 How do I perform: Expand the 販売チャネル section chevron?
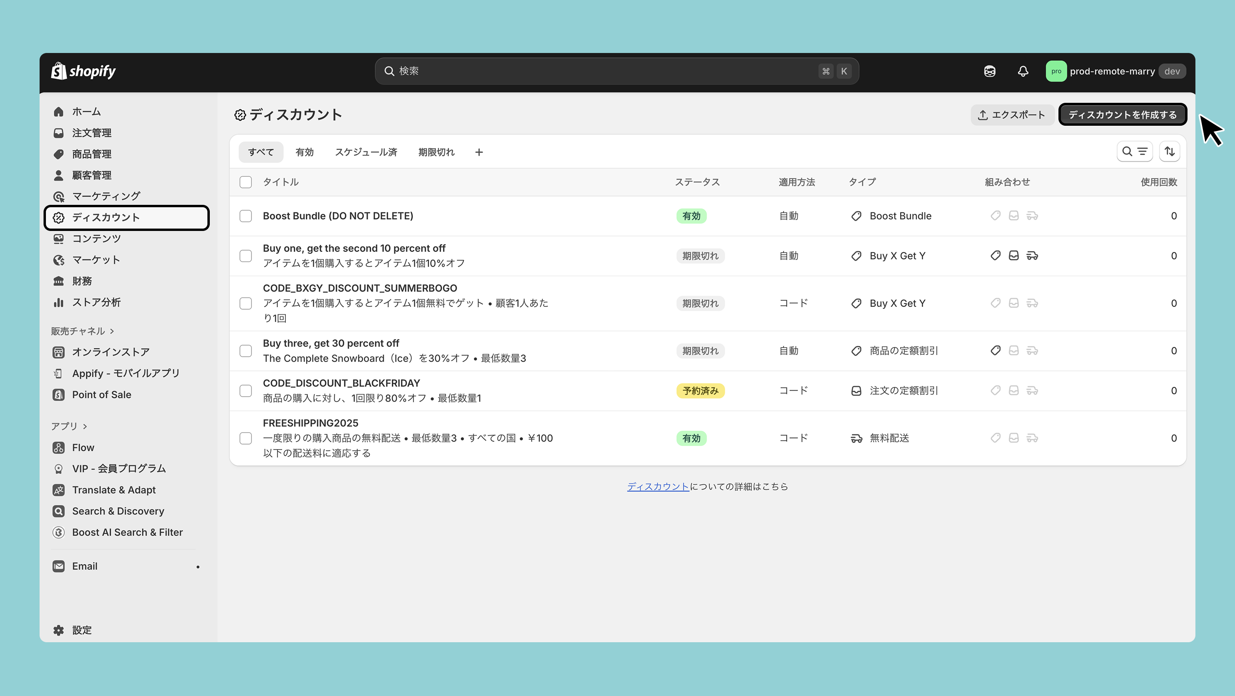coord(112,331)
